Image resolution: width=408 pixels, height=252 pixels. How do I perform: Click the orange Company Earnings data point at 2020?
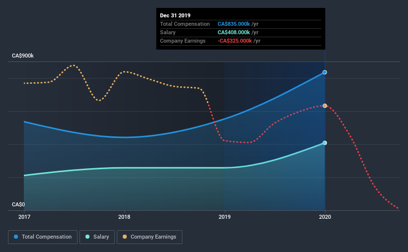pos(325,106)
